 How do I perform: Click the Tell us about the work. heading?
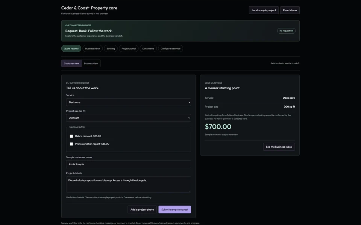pos(82,88)
